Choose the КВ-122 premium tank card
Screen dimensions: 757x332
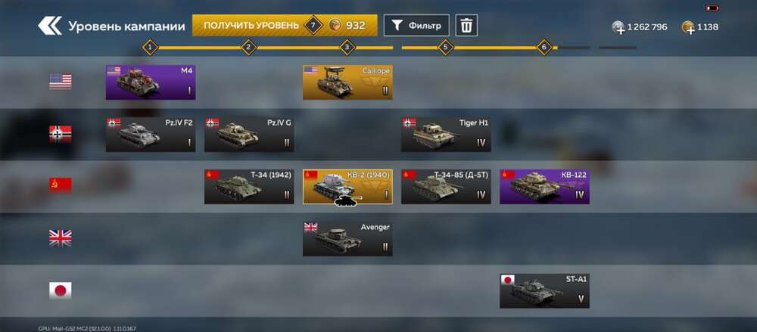[x=544, y=187]
